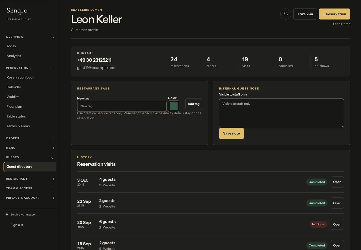Click into the internal guest note textarea
The height and width of the screenshot is (250, 361).
pyautogui.click(x=282, y=113)
